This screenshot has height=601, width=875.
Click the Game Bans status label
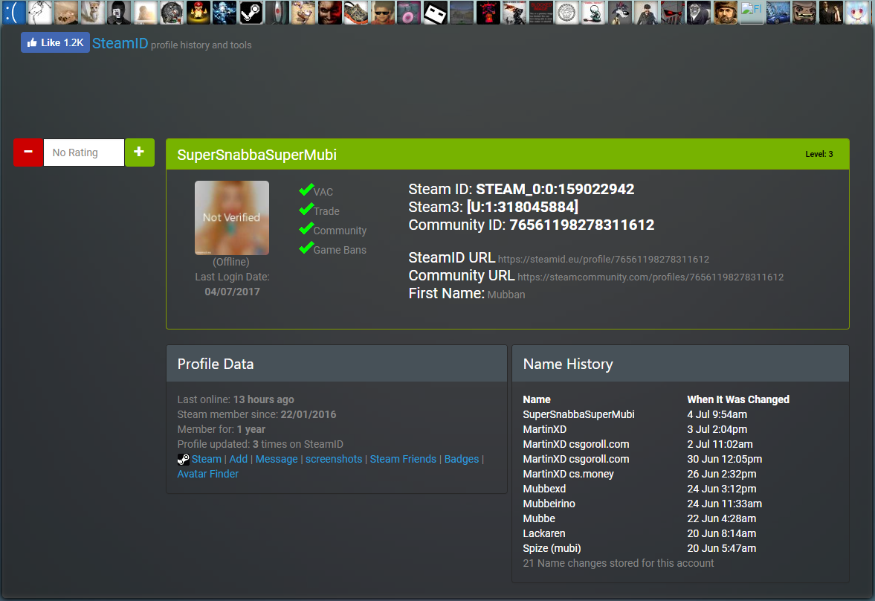click(340, 250)
